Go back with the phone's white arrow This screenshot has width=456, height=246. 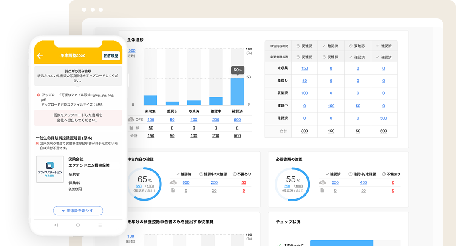pos(40,56)
